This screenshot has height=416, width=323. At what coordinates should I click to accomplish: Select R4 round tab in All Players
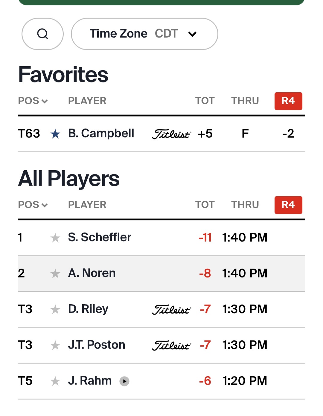288,205
